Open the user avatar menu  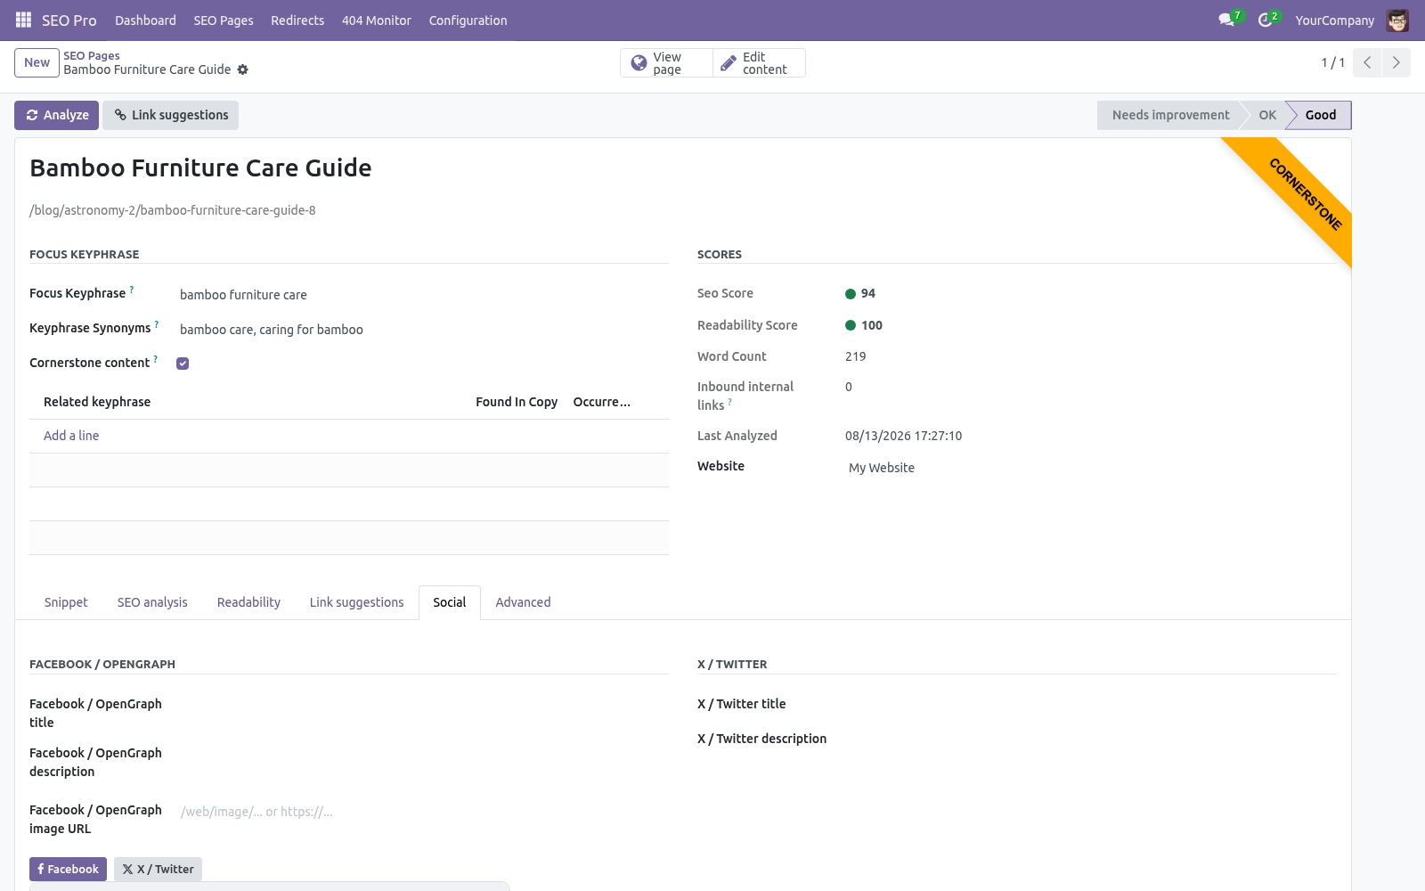1397,20
